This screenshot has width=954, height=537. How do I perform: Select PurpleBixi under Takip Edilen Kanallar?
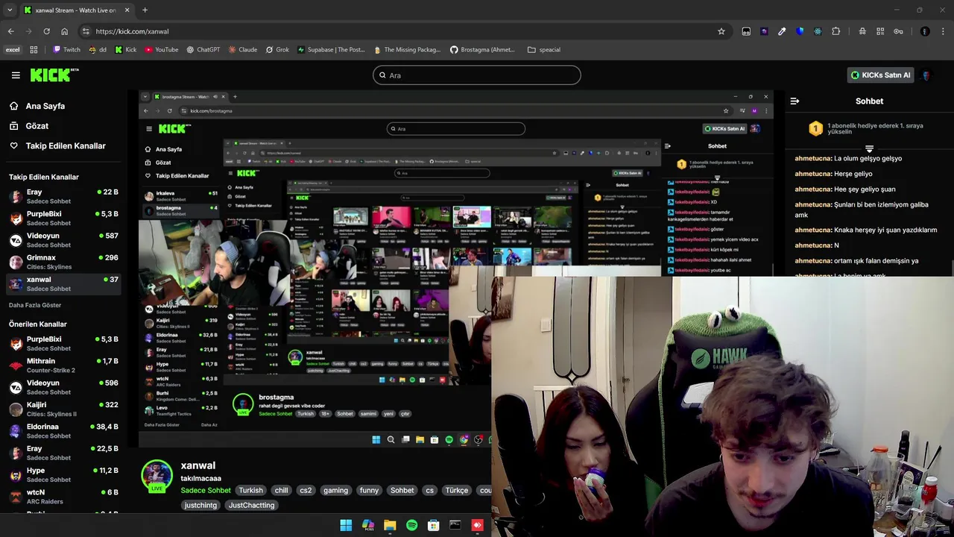[63, 219]
